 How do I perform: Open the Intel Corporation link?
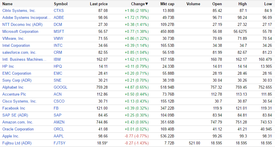(16, 45)
